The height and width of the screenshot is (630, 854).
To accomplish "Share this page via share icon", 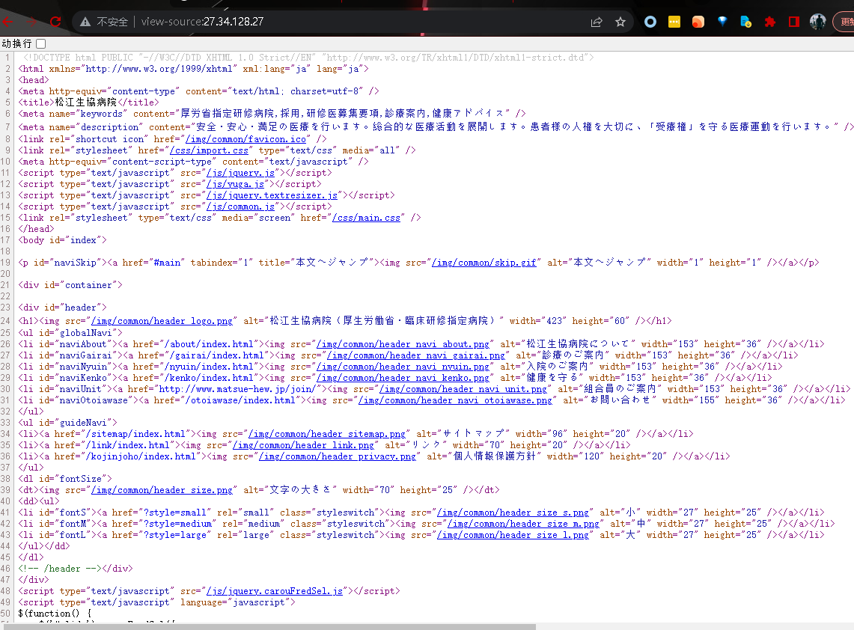I will tap(597, 22).
